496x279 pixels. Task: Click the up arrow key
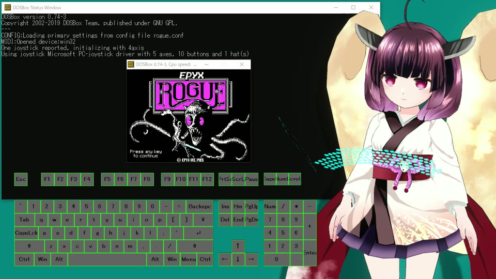(x=238, y=246)
